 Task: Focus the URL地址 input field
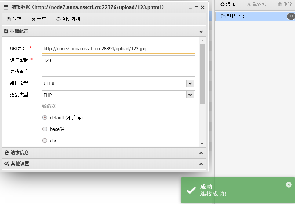coord(118,49)
